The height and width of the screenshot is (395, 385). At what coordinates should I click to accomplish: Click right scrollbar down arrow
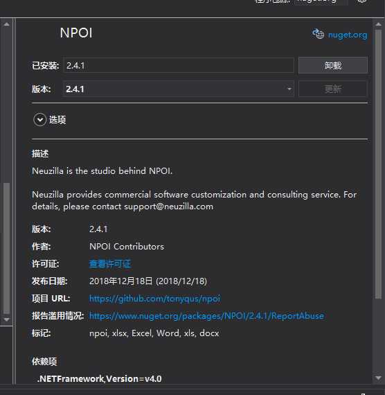[378, 378]
